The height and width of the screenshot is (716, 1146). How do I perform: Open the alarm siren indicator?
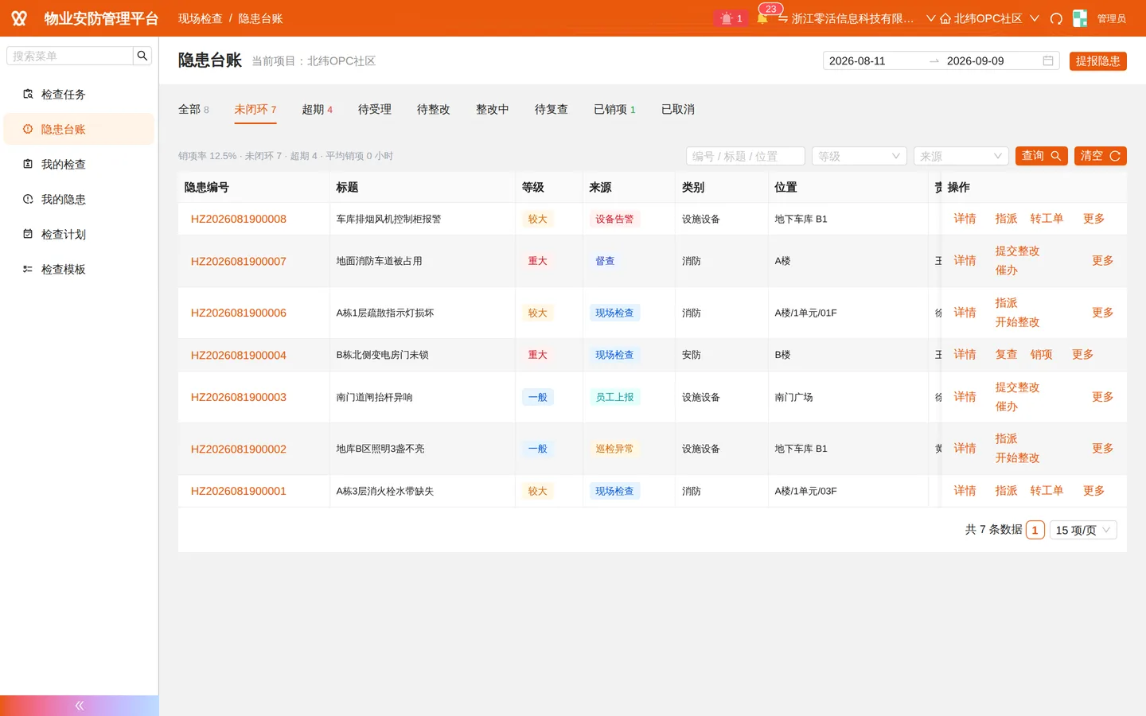click(x=731, y=18)
